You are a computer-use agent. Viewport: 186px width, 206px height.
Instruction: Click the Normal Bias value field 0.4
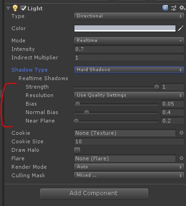[x=173, y=112]
